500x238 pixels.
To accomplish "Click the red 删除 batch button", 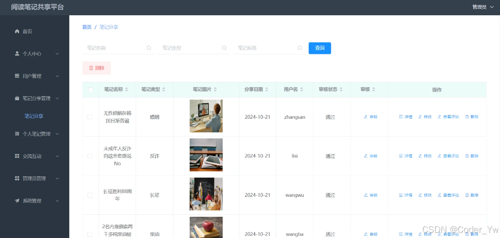I will (x=97, y=68).
